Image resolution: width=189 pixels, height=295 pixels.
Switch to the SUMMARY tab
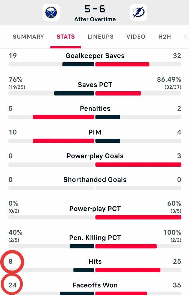28,37
